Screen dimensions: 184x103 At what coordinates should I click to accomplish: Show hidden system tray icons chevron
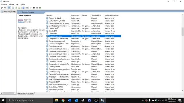(x=143, y=100)
